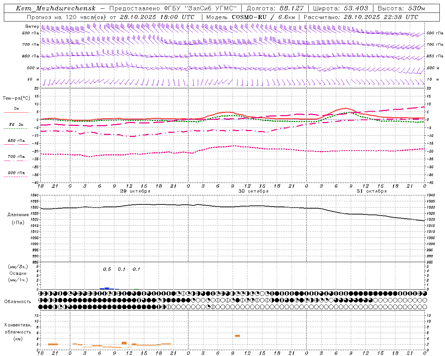Click the (гПа) pressure unit label
This screenshot has height=356, width=445.
[x=18, y=223]
